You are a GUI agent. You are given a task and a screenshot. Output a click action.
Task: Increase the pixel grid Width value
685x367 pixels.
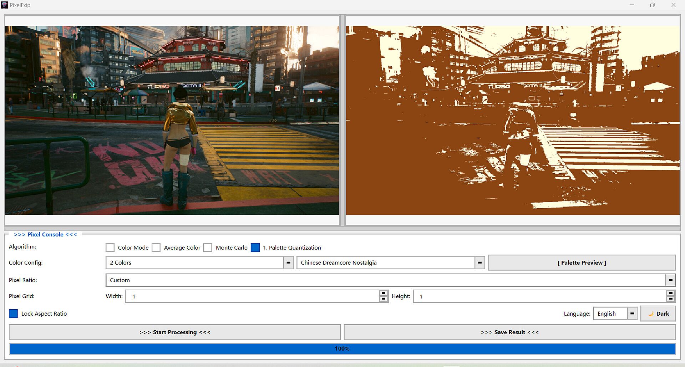click(384, 293)
